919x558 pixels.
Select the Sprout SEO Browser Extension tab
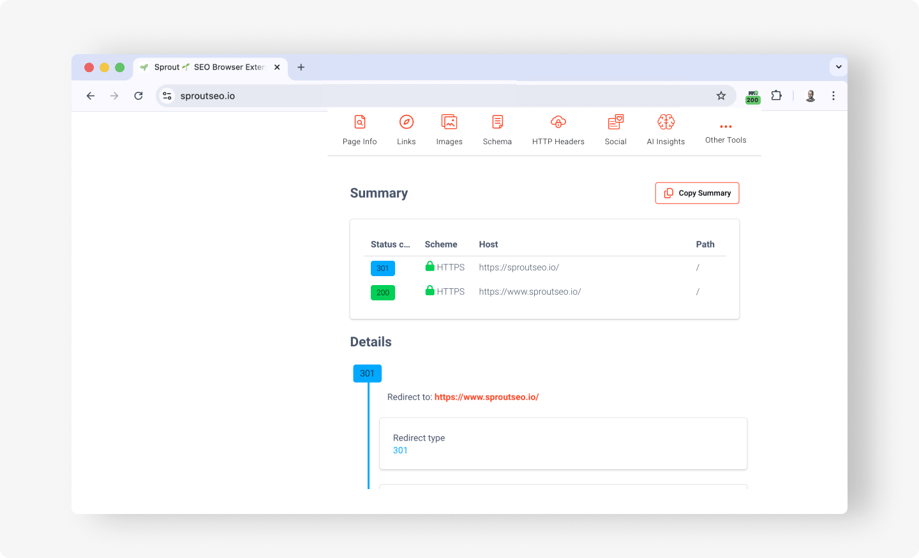(209, 67)
